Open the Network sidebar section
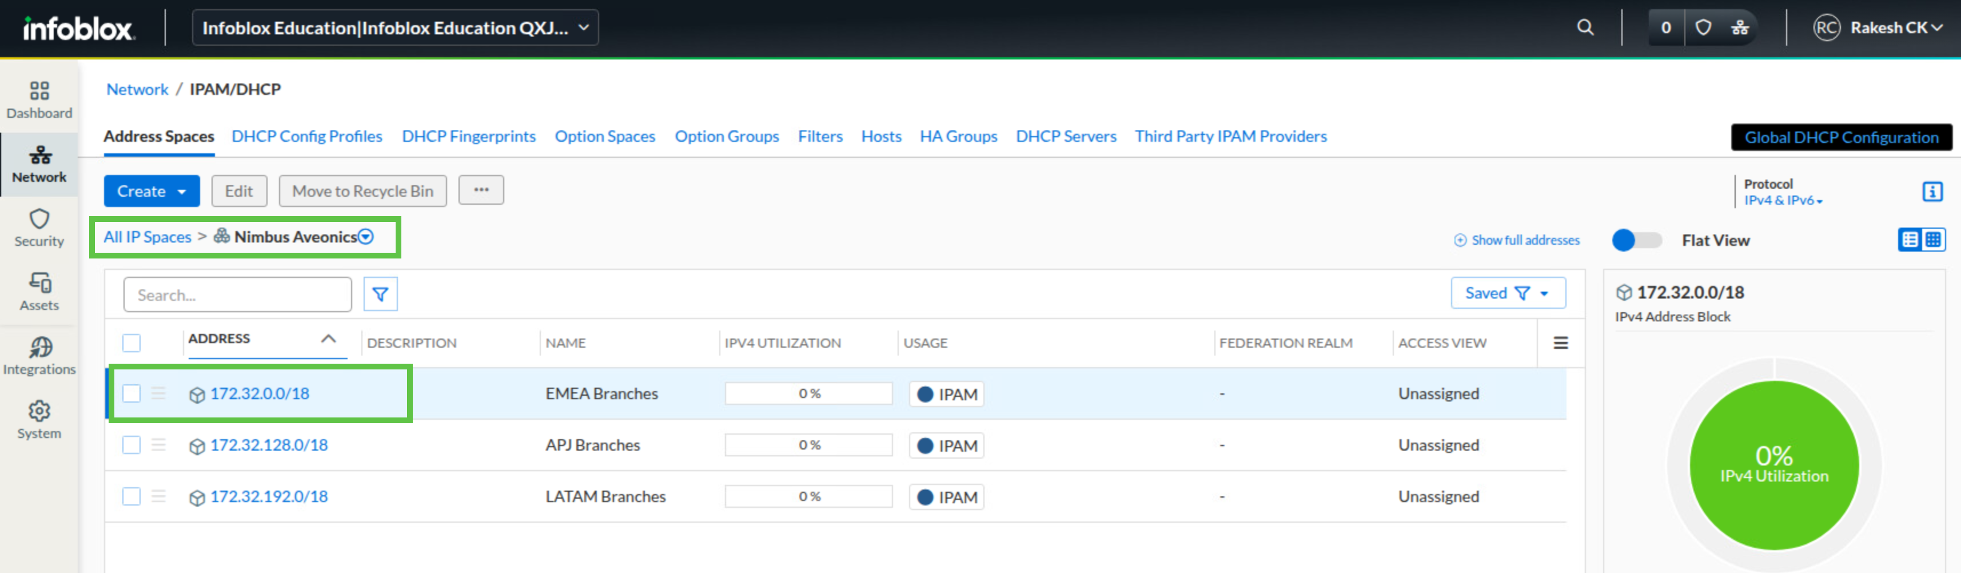 click(x=39, y=164)
